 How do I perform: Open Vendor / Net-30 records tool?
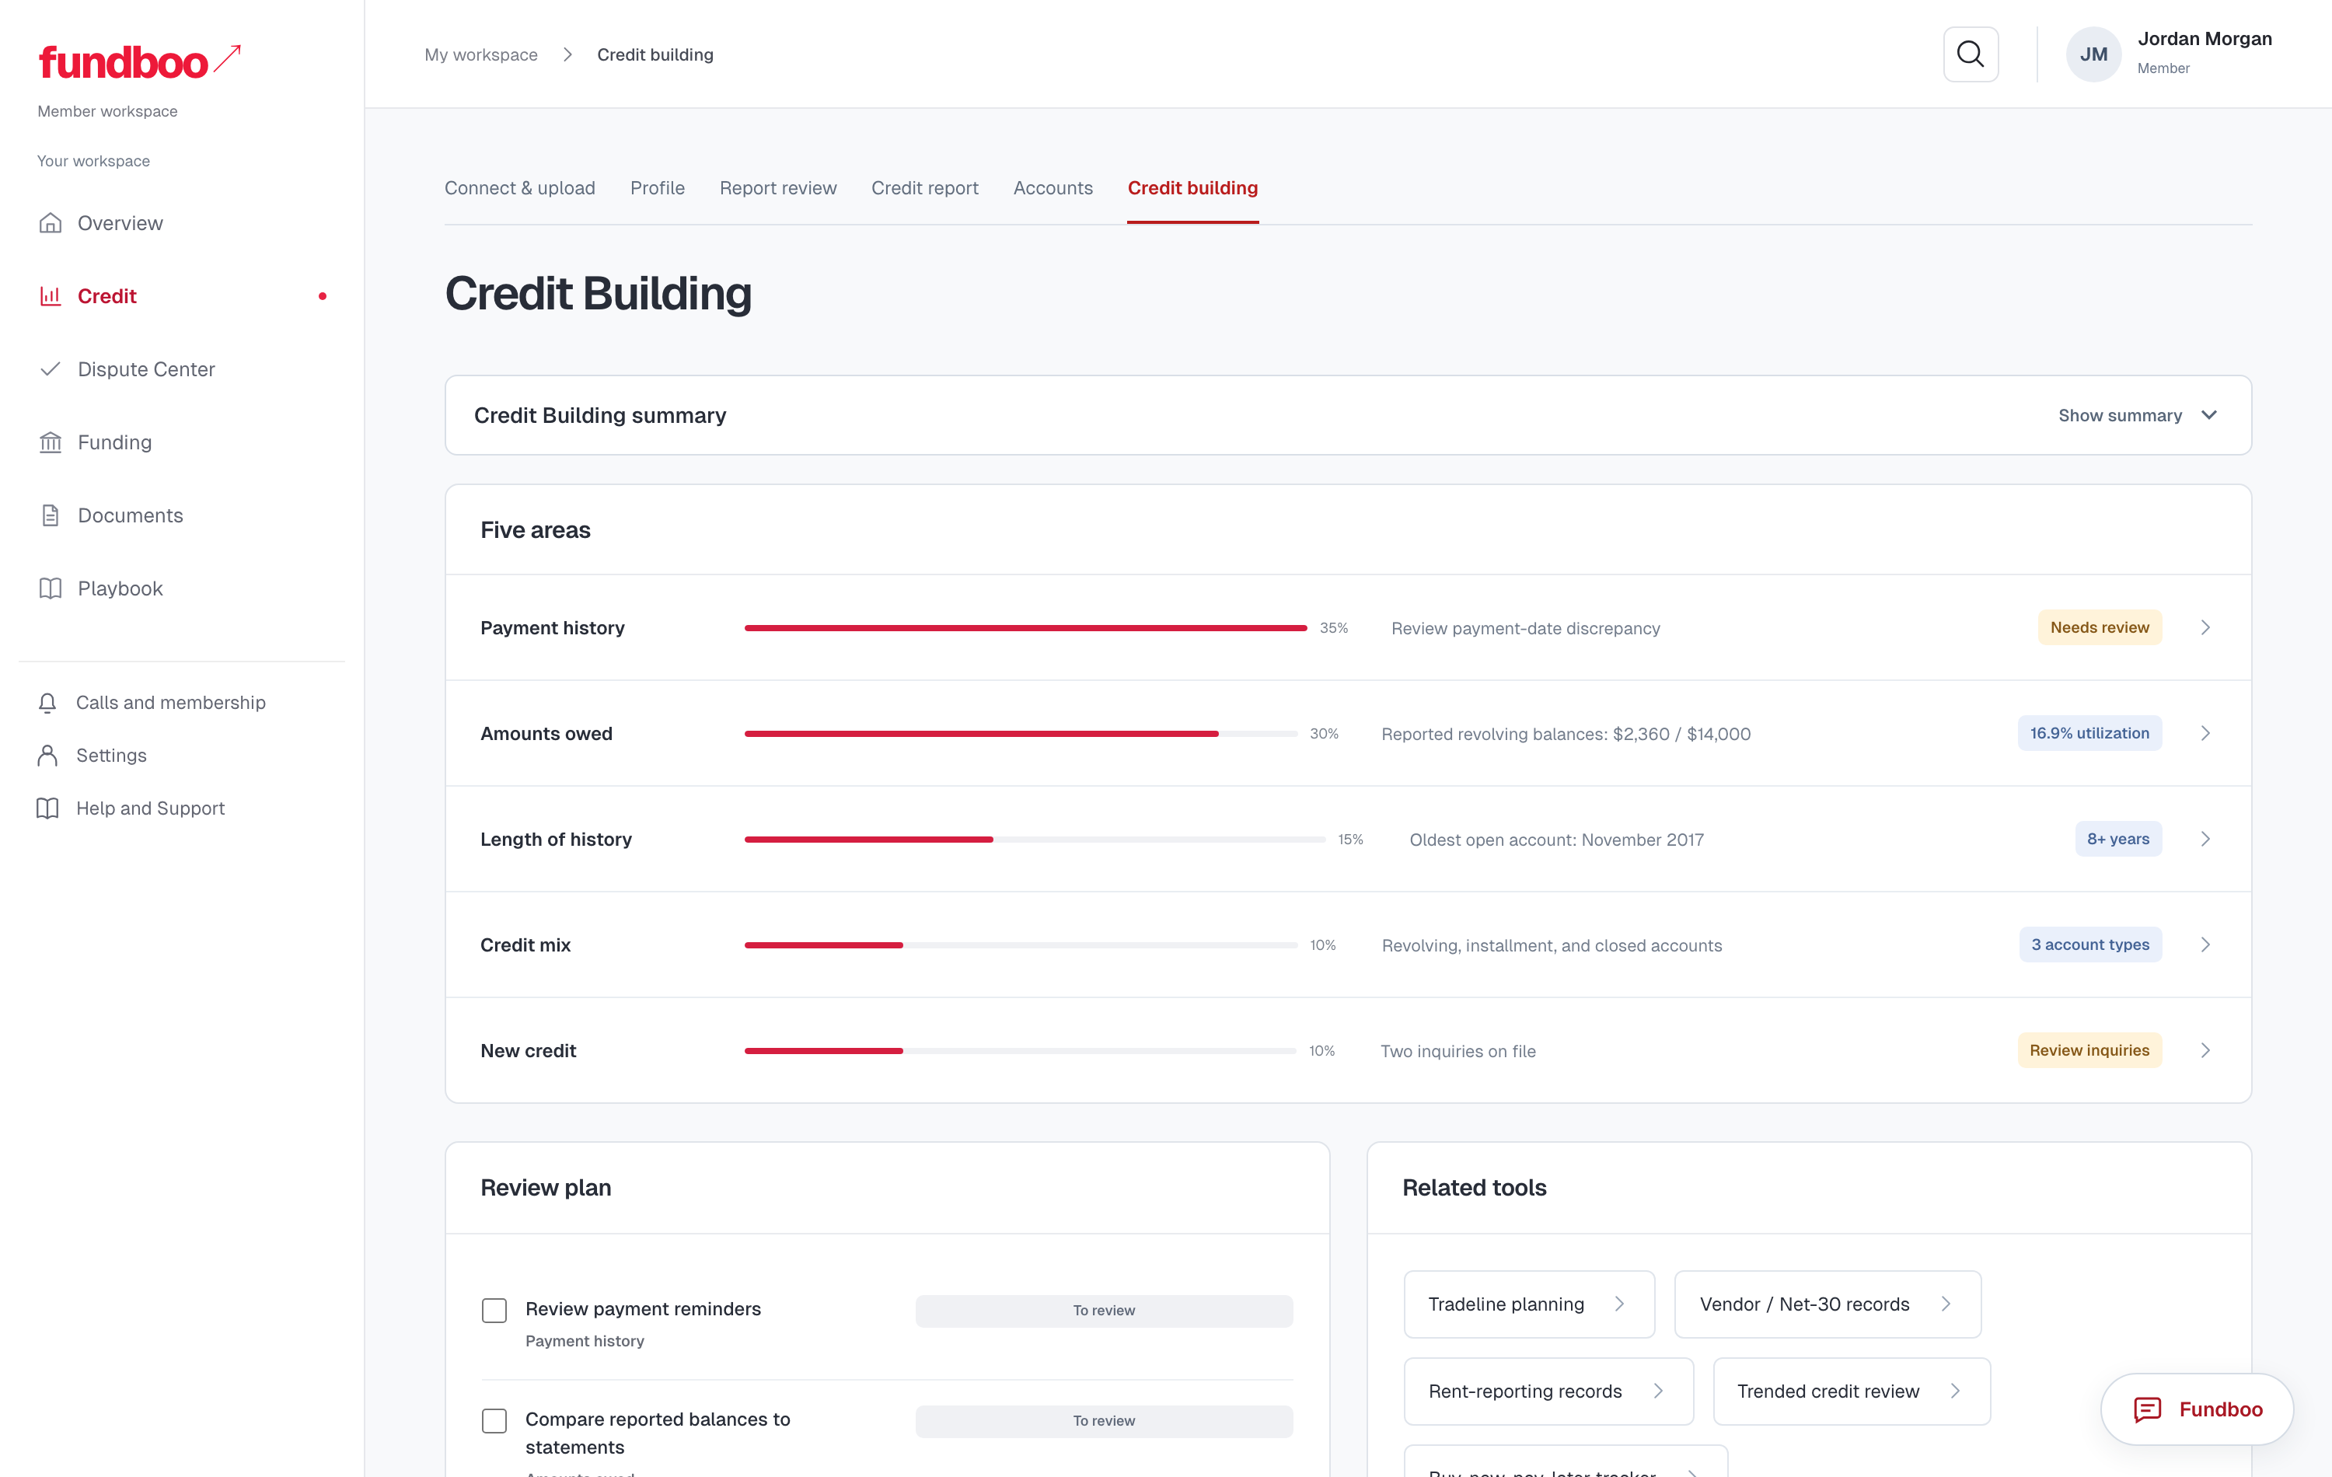[1828, 1304]
